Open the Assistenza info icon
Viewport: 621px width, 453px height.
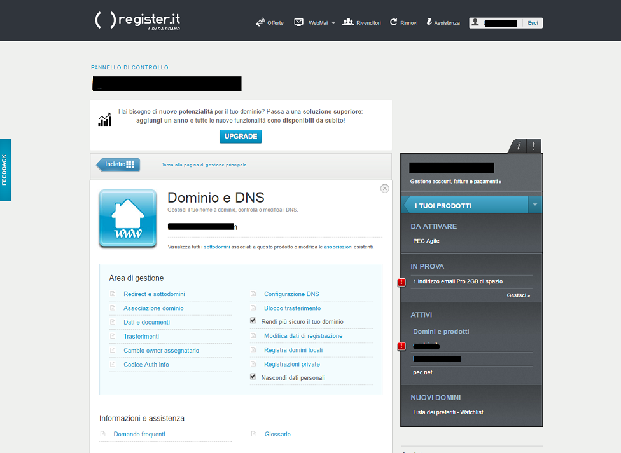tap(429, 22)
